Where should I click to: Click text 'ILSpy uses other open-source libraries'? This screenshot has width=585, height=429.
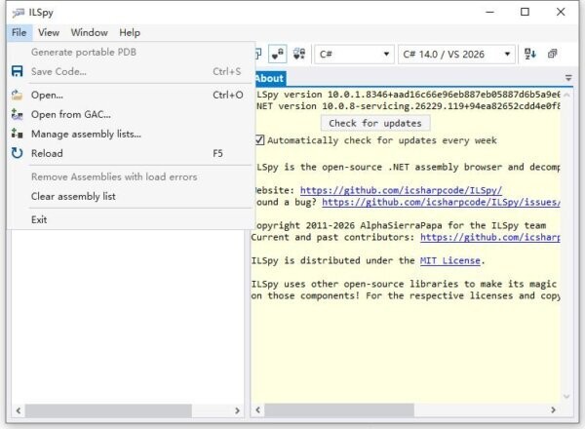355,284
